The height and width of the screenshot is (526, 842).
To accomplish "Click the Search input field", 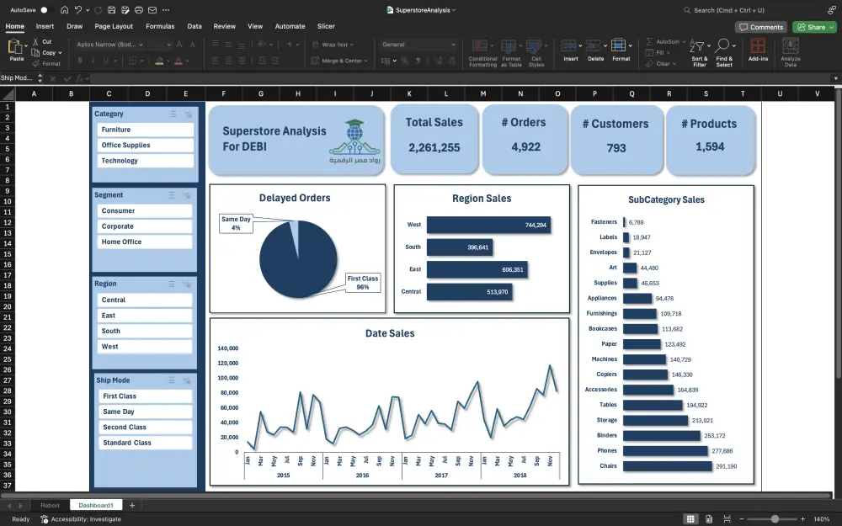I will (751, 9).
